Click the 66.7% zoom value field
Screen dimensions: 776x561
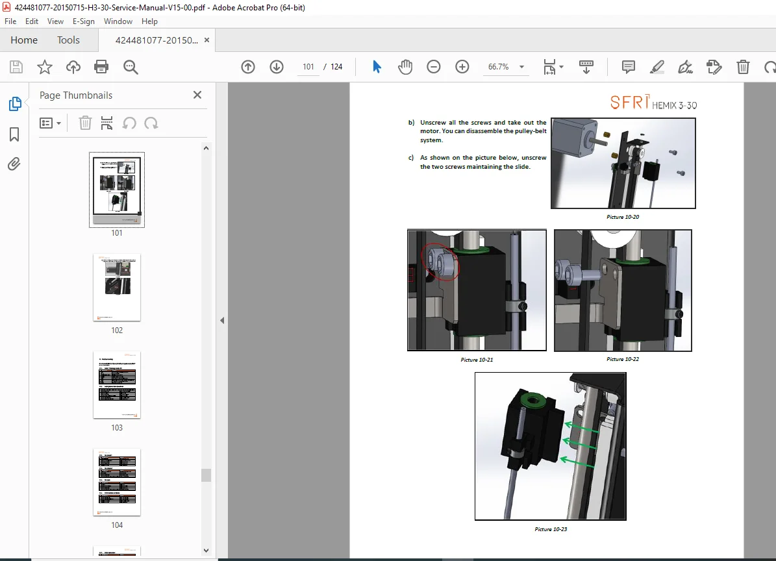tap(498, 67)
